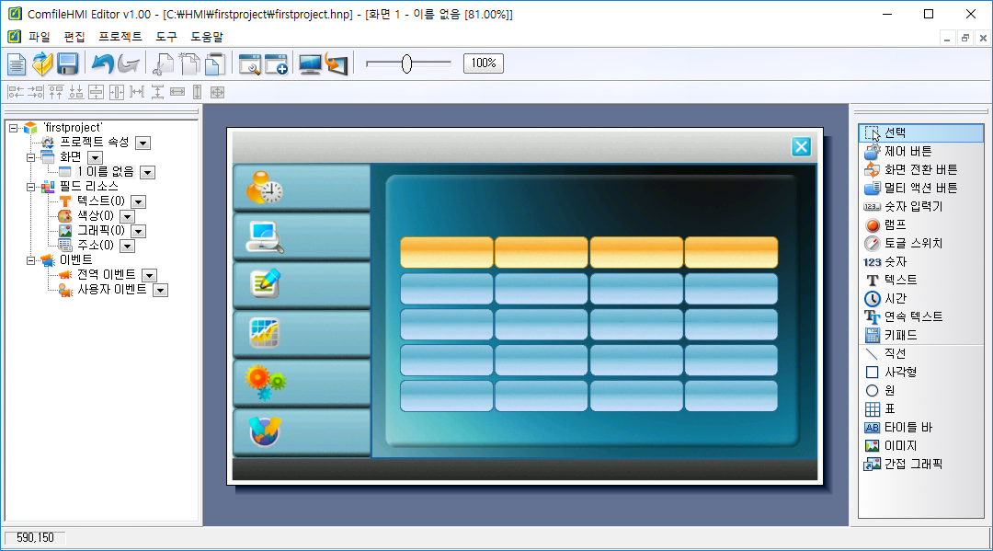Screen dimensions: 993x551
Task: Click the Undo arrow in the toolbar
Action: click(103, 63)
